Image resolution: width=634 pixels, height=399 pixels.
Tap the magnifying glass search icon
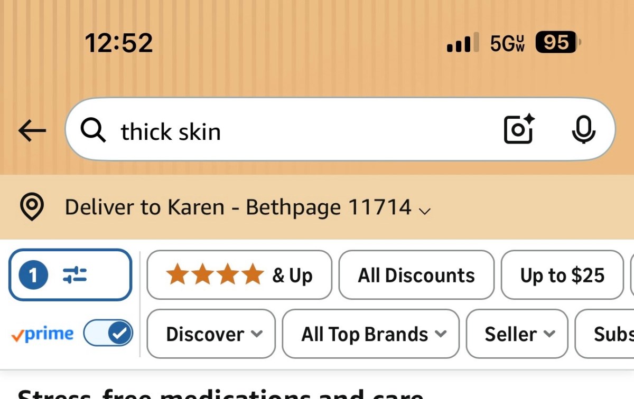(x=93, y=130)
